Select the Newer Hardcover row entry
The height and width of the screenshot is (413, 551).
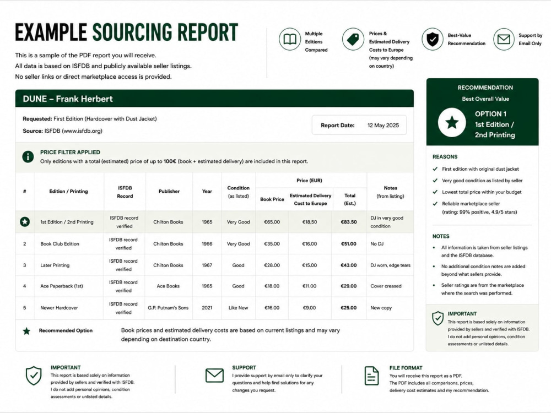coord(59,308)
